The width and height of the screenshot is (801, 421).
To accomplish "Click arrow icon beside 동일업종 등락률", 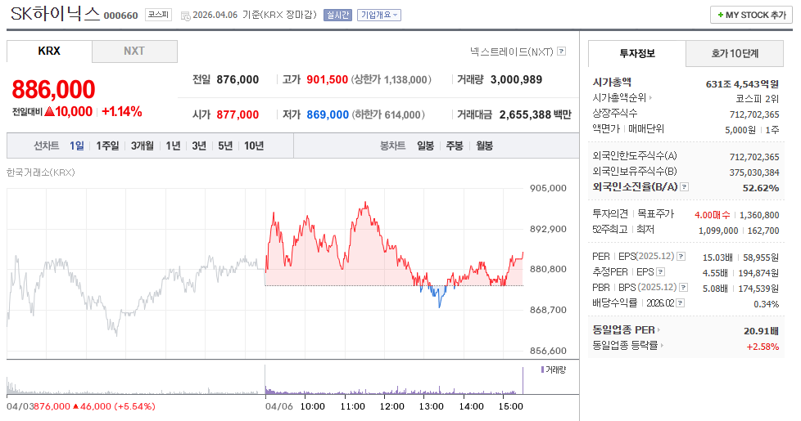I will tap(662, 346).
